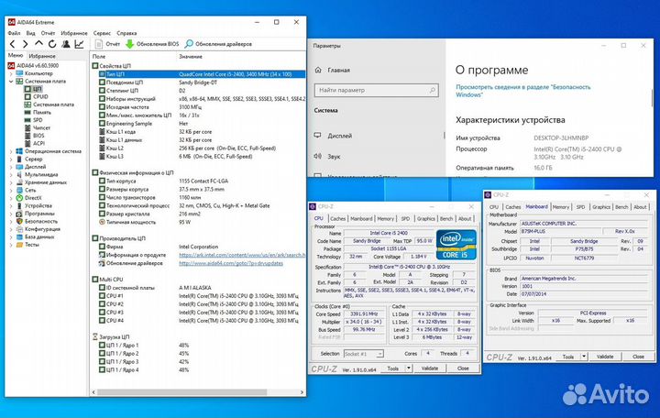Expand DirectX node chevron
Viewport: 660px width, 418px height.
coord(11,198)
